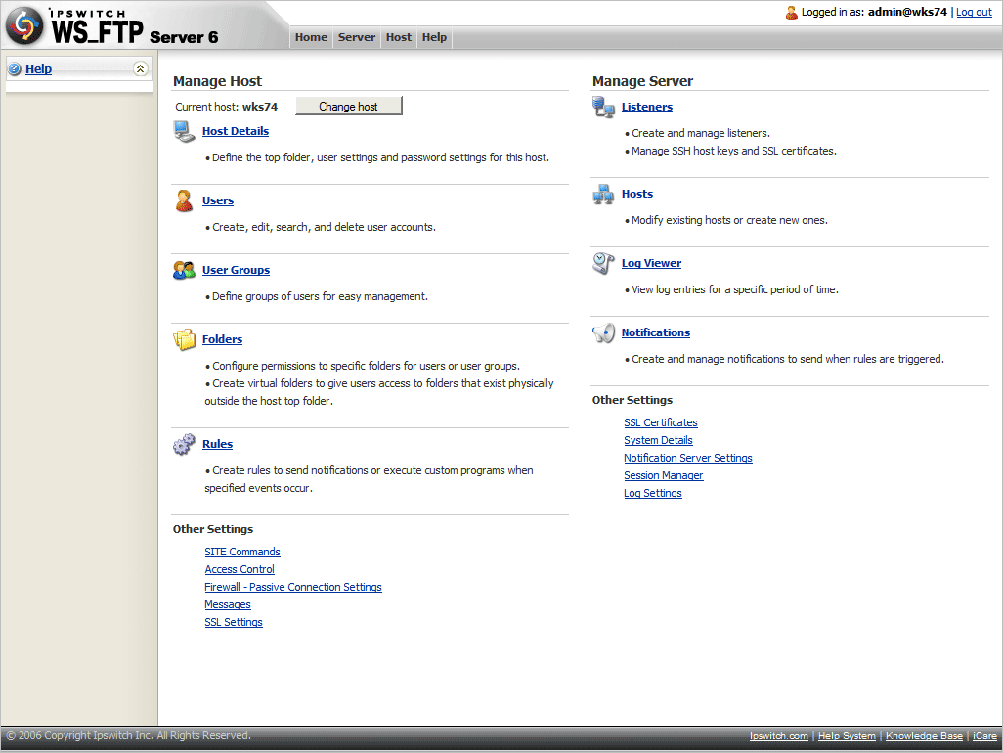Open the User Groups link
Image resolution: width=1003 pixels, height=753 pixels.
(236, 270)
